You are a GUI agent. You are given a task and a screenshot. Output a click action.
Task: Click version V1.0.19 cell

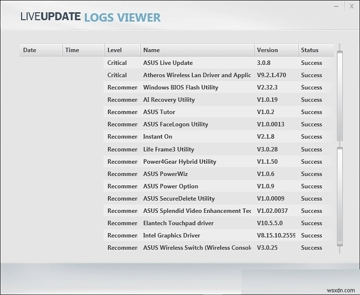coord(267,100)
